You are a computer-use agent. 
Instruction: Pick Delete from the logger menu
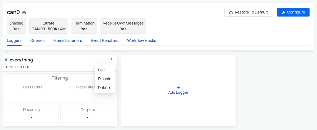(x=104, y=88)
